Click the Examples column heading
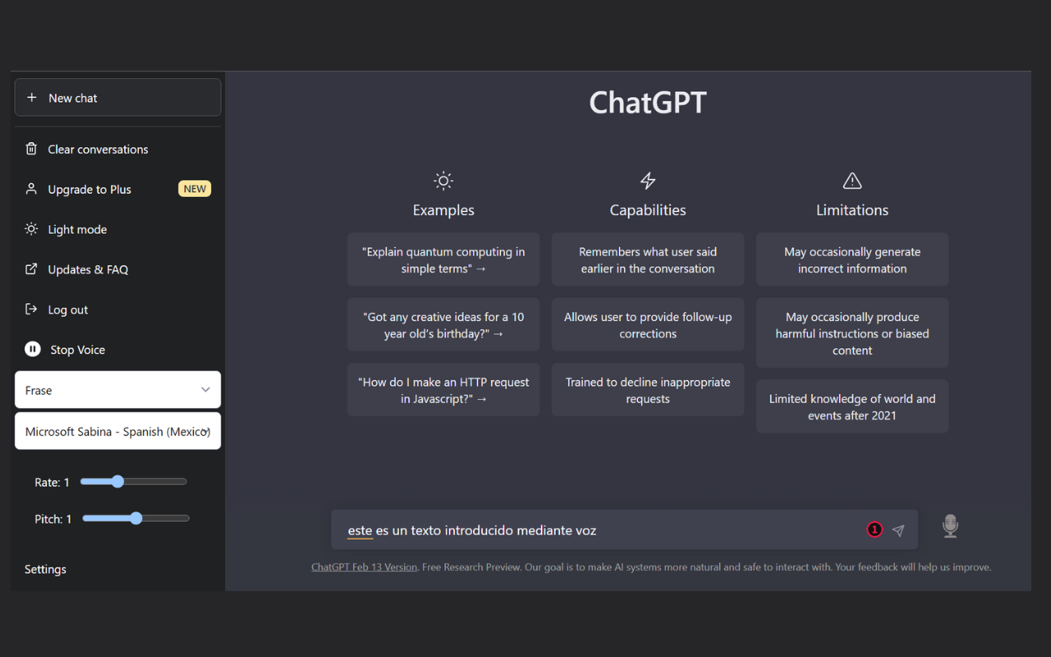The width and height of the screenshot is (1051, 657). [443, 210]
